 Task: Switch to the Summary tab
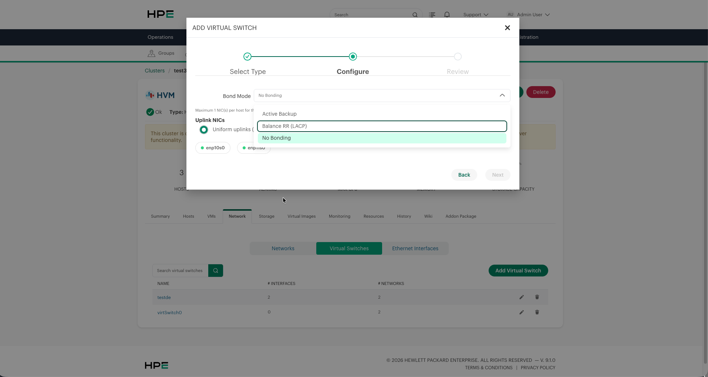[160, 216]
